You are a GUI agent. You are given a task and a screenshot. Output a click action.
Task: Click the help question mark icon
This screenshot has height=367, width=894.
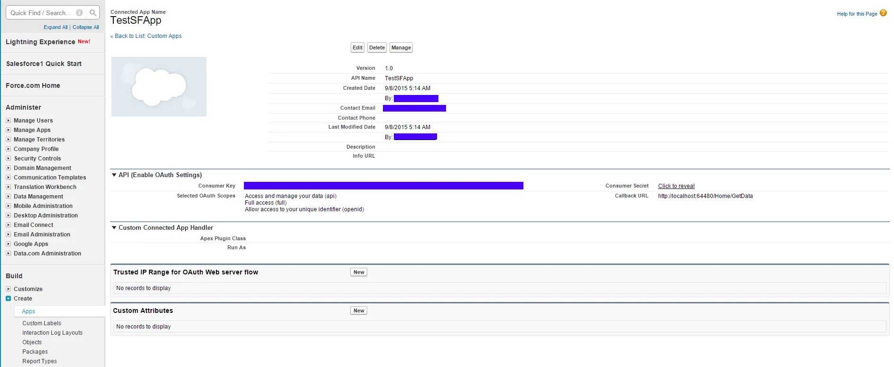pos(883,13)
